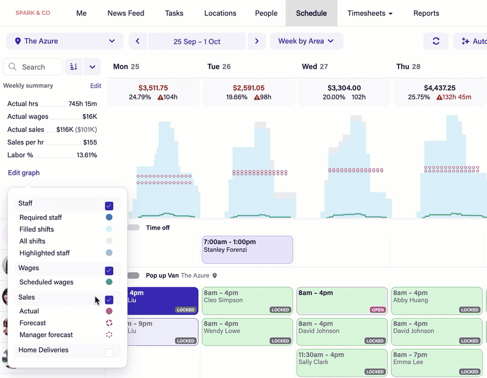
Task: Open the Reports tab
Action: click(x=426, y=13)
